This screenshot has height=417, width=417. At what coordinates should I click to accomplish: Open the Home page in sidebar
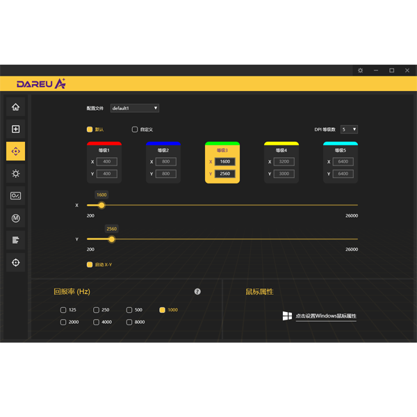point(15,107)
